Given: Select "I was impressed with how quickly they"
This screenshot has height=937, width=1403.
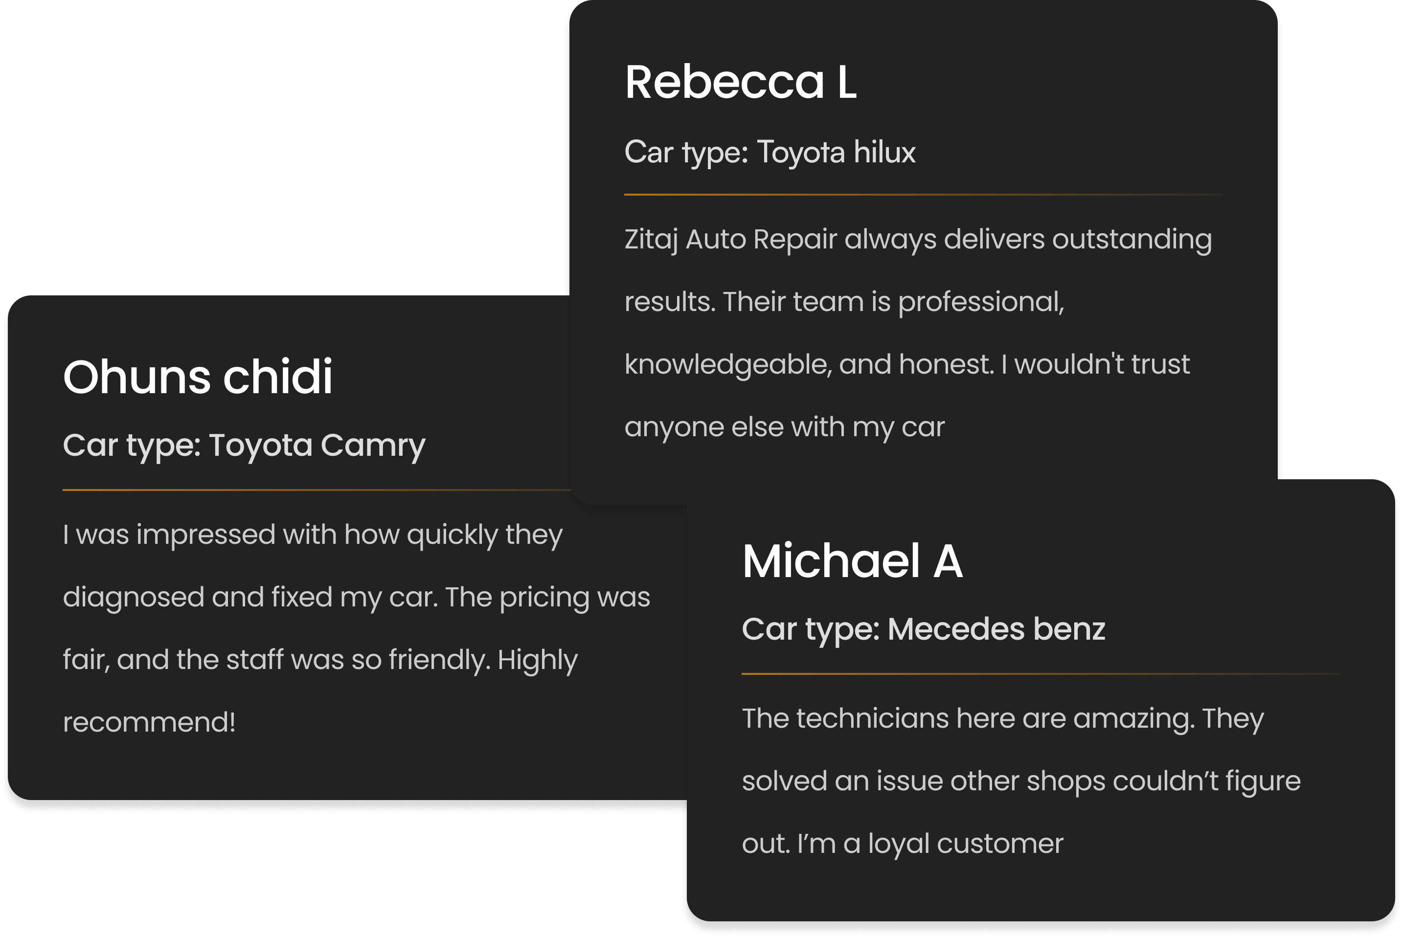Looking at the screenshot, I should tap(313, 535).
